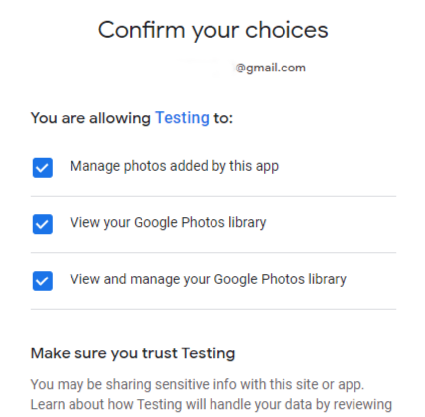Click the "Manage photos added by this app" label
425x417 pixels.
point(174,166)
